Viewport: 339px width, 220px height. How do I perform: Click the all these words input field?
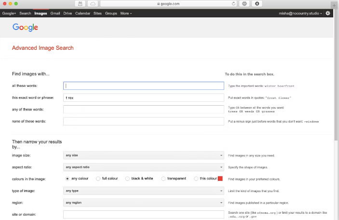pos(144,86)
